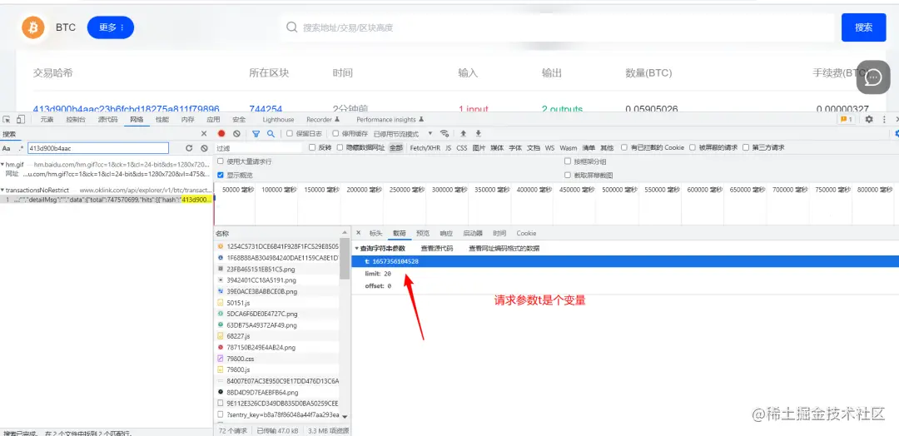Select the 50151.js request row
Image resolution: width=899 pixels, height=436 pixels.
click(x=278, y=302)
